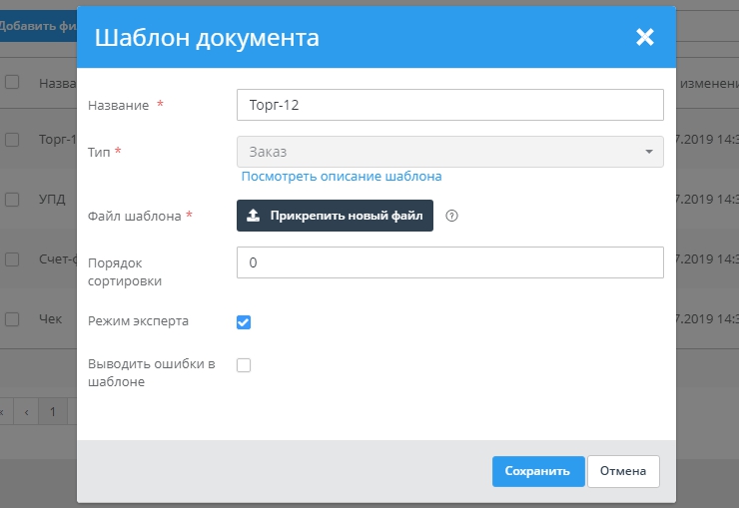Tick the select-all checkbox in table header
The height and width of the screenshot is (508, 739).
tap(12, 83)
